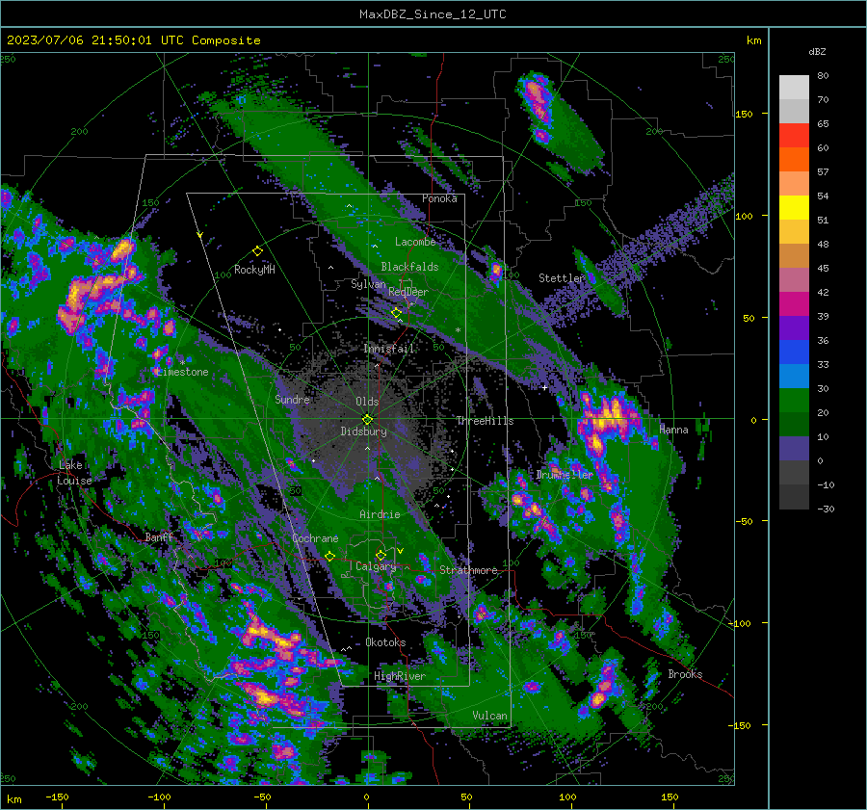Click the yellow diamond marker near RedDeer
This screenshot has height=810, width=867.
click(x=396, y=313)
